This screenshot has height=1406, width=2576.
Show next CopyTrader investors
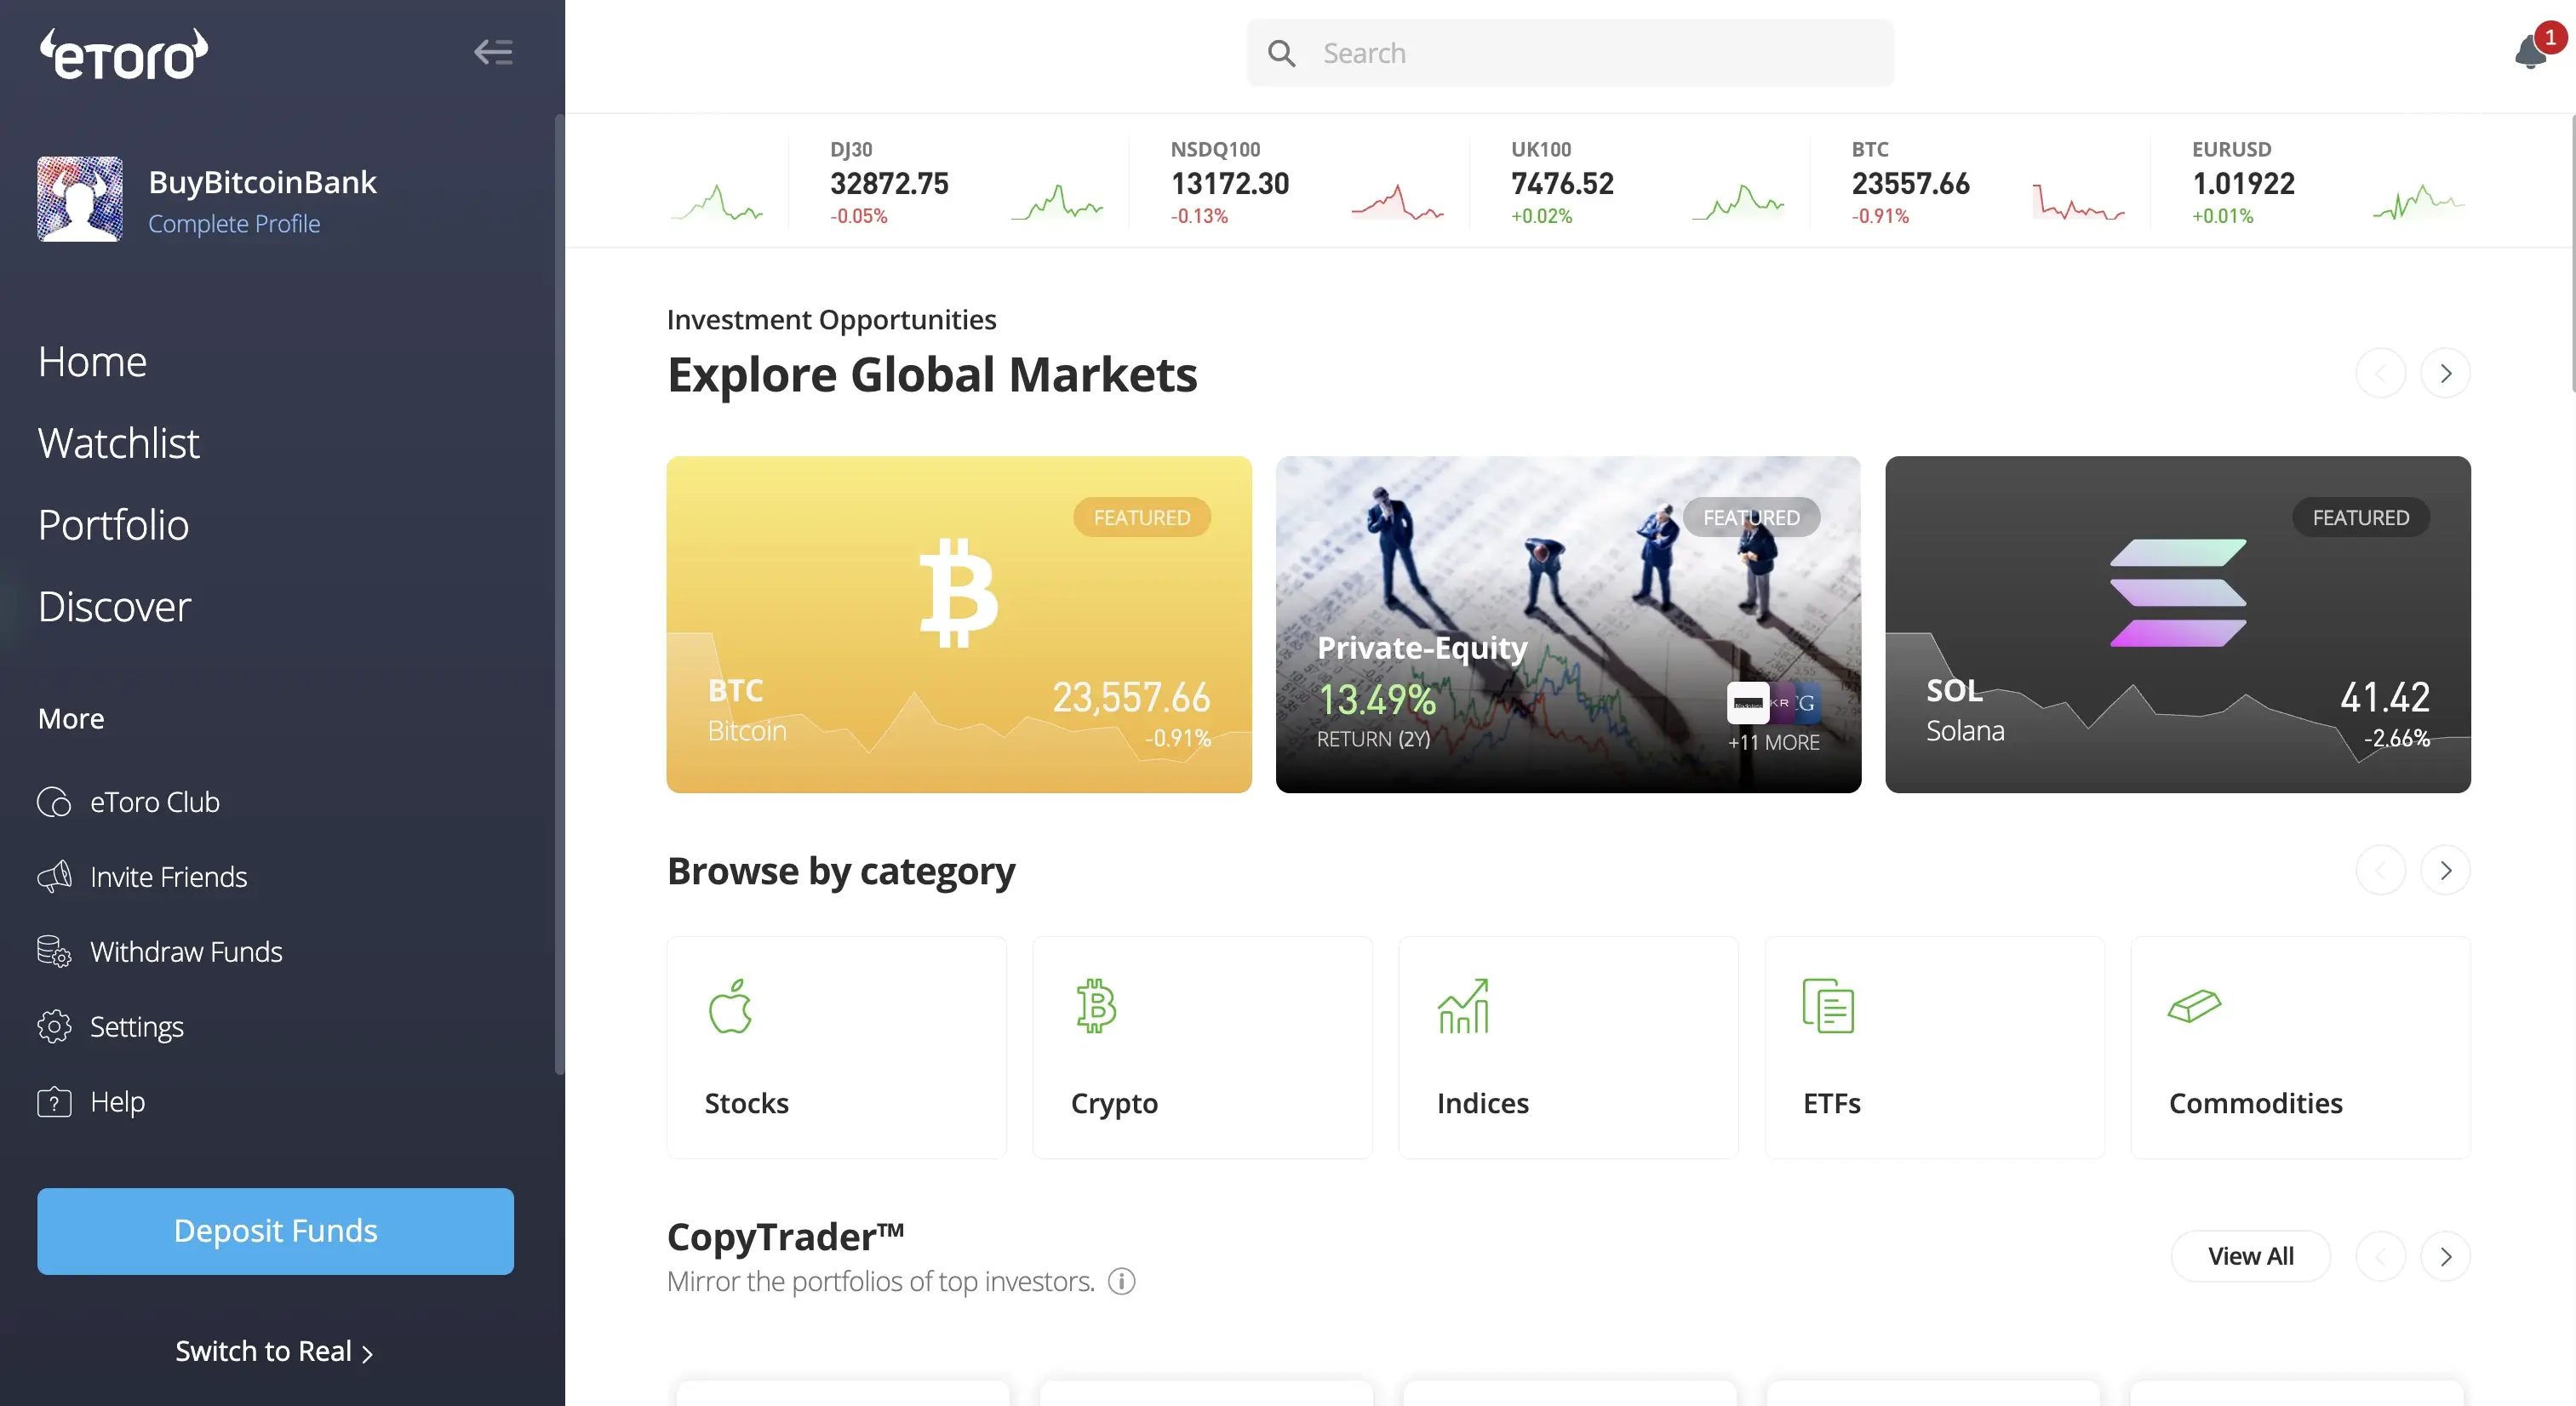(2445, 1256)
